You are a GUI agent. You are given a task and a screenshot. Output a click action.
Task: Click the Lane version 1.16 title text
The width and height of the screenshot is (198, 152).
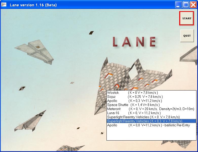coord(33,5)
